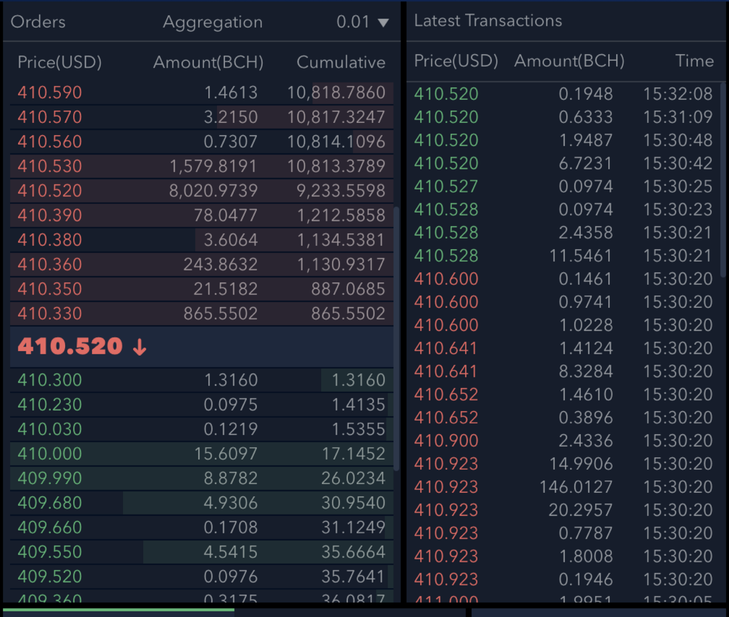The height and width of the screenshot is (617, 729).
Task: Click the Orders panel scrollbar
Action: pos(396,339)
